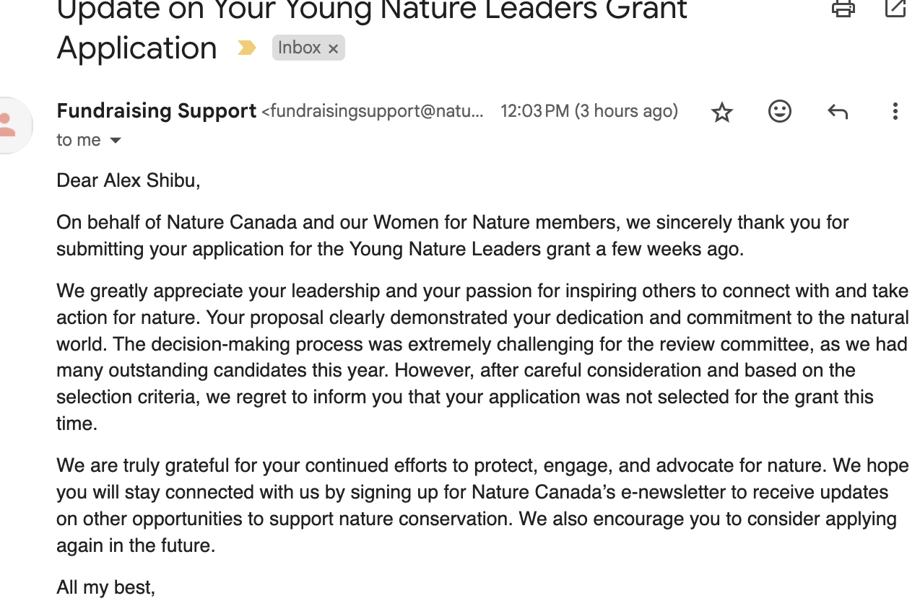
Task: Toggle the yellow importance marker
Action: click(247, 48)
